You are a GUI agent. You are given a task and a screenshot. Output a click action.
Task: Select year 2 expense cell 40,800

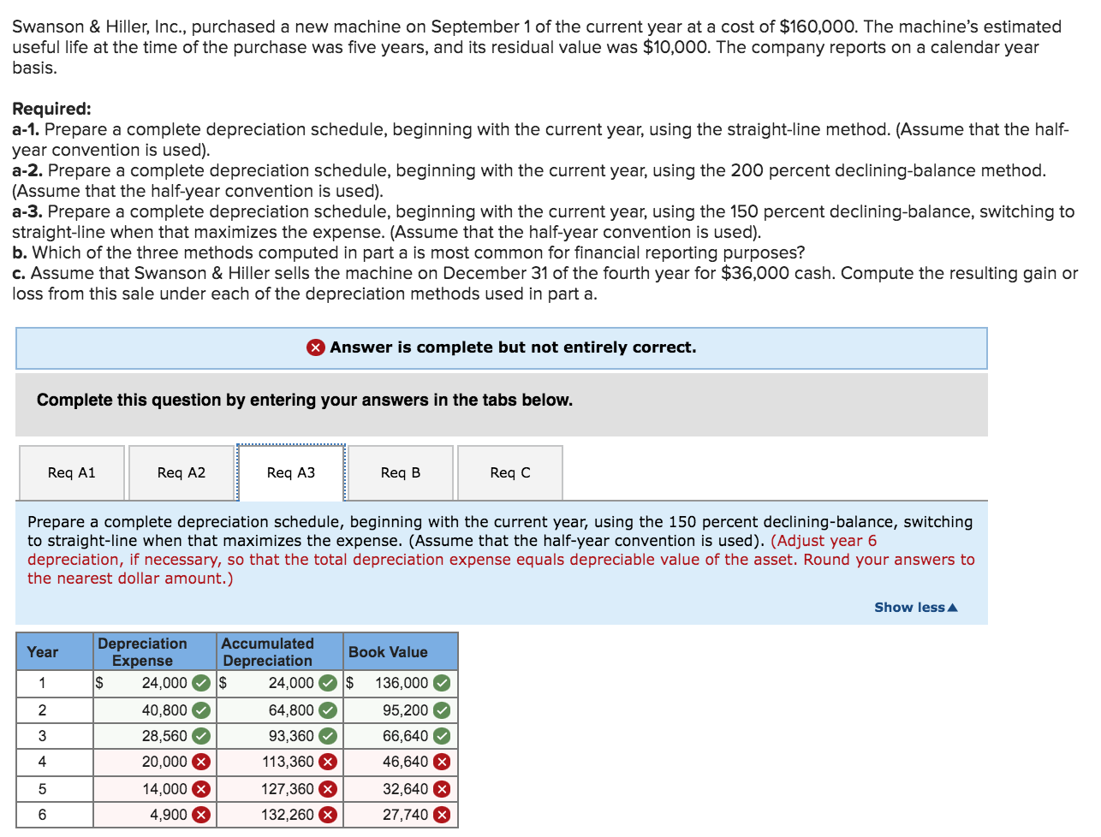coord(154,710)
